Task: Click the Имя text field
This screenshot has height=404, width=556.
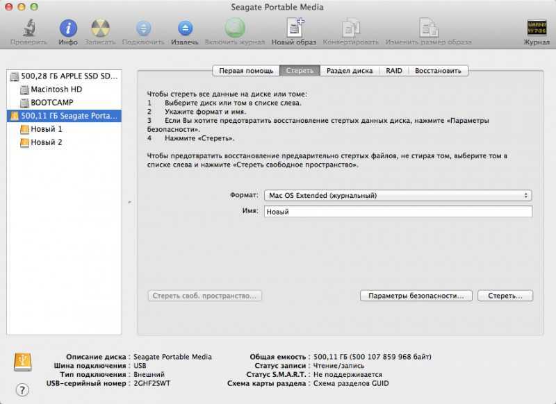Action: [398, 212]
